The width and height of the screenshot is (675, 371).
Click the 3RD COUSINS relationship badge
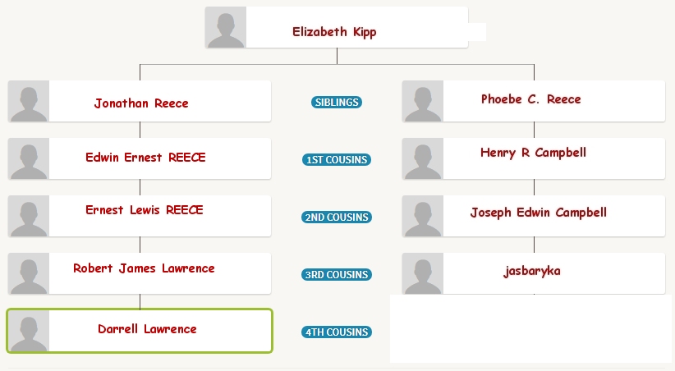[337, 275]
